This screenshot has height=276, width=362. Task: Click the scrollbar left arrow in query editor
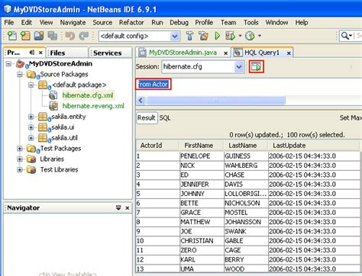pyautogui.click(x=141, y=101)
